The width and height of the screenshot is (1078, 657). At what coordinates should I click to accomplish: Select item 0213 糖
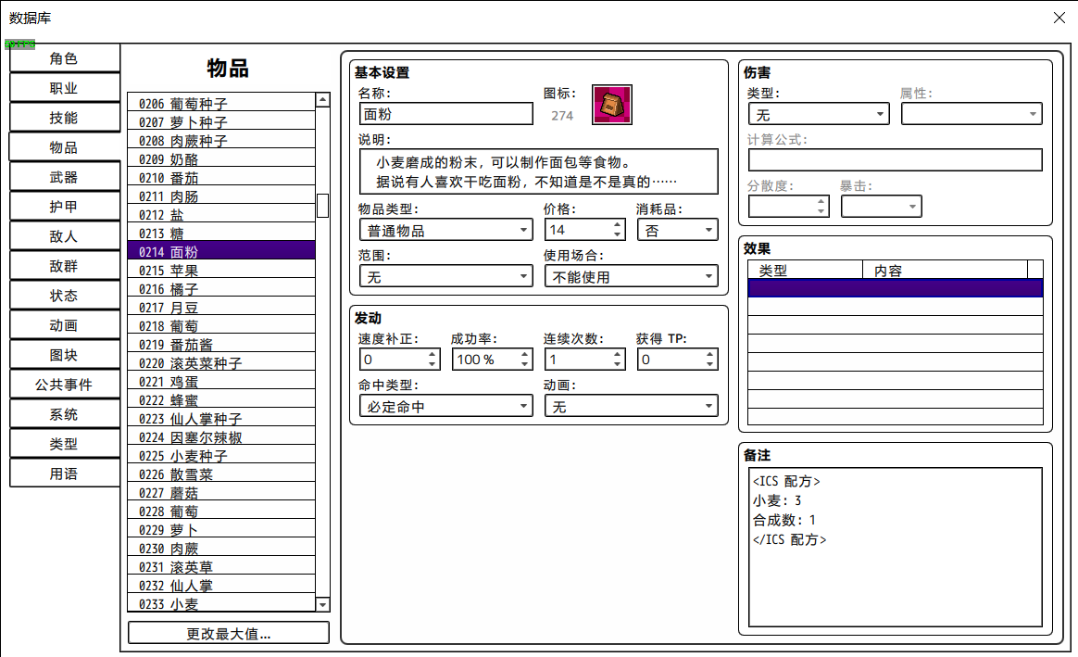tap(221, 234)
